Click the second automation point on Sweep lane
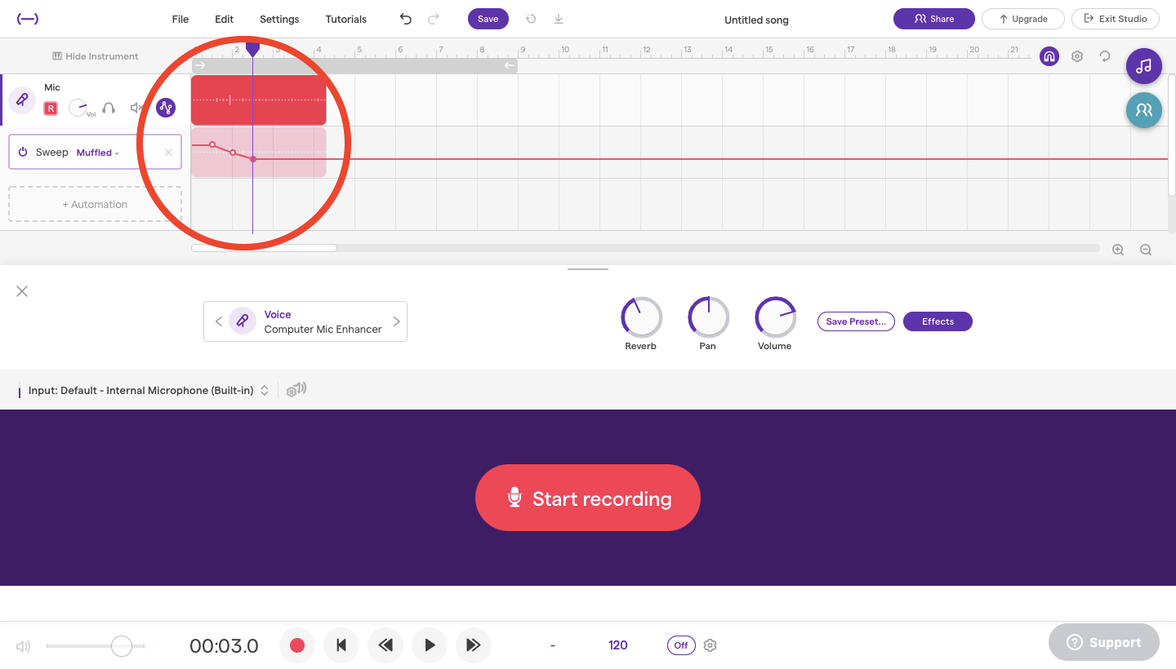 pos(233,153)
